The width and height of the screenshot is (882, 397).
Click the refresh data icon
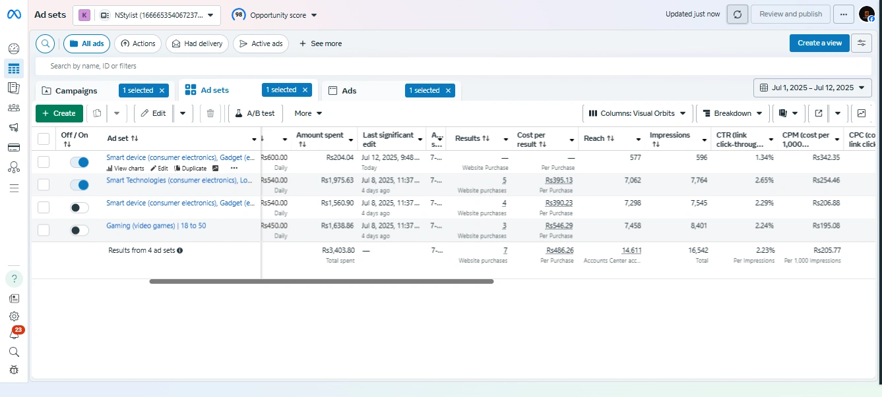(x=738, y=14)
